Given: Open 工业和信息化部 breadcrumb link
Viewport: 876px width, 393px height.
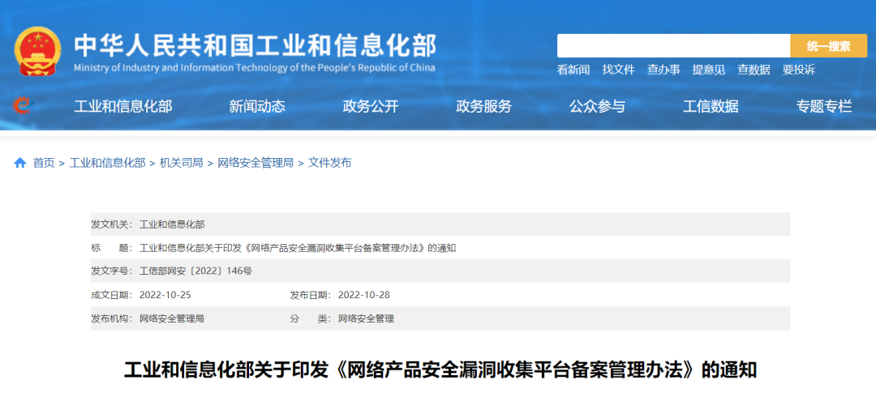Looking at the screenshot, I should [x=107, y=163].
